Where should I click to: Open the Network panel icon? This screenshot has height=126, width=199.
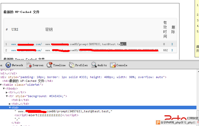8,65
